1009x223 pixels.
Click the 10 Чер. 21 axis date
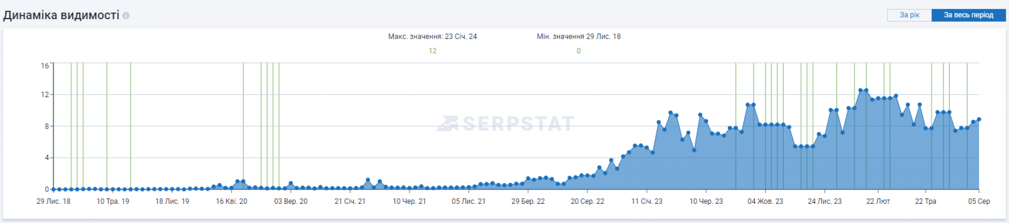[x=409, y=202]
